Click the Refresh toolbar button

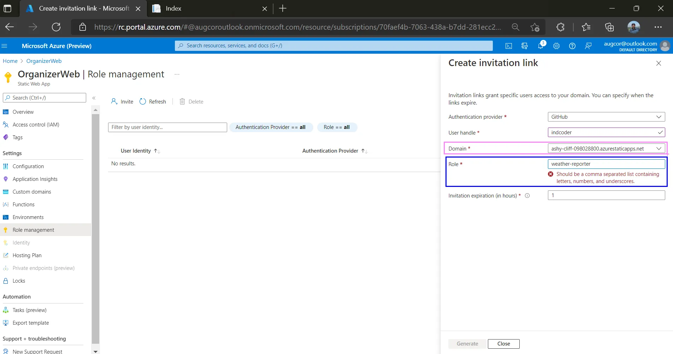tap(153, 102)
